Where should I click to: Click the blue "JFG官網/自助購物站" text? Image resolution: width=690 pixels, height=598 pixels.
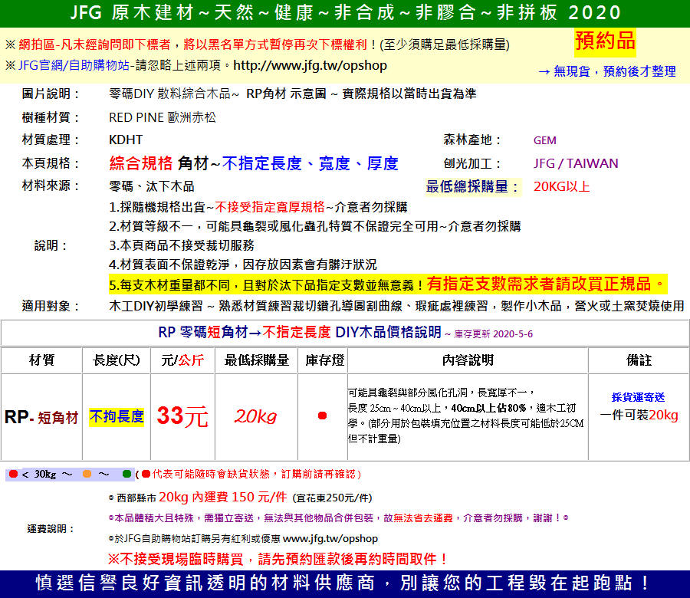(74, 66)
